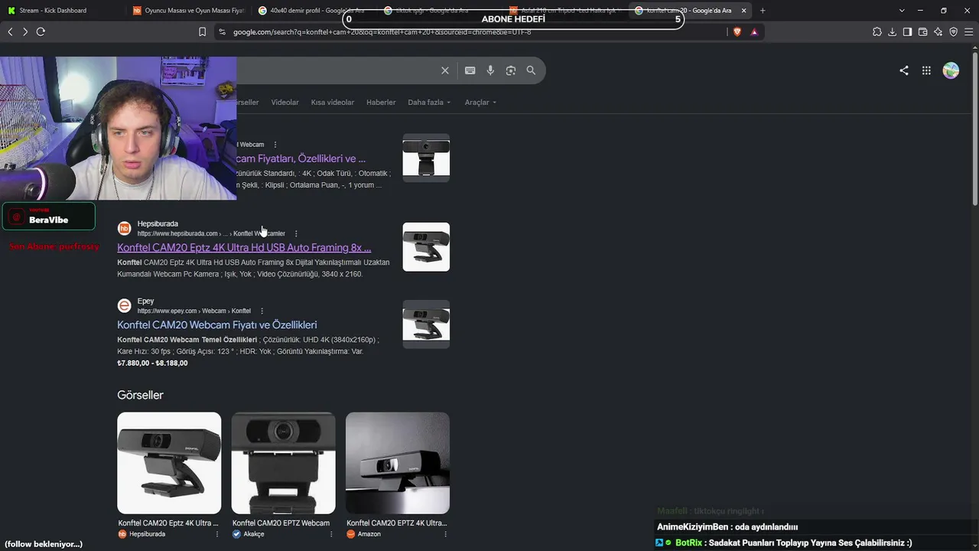Click the Hepsiburada favicon logo

[124, 228]
